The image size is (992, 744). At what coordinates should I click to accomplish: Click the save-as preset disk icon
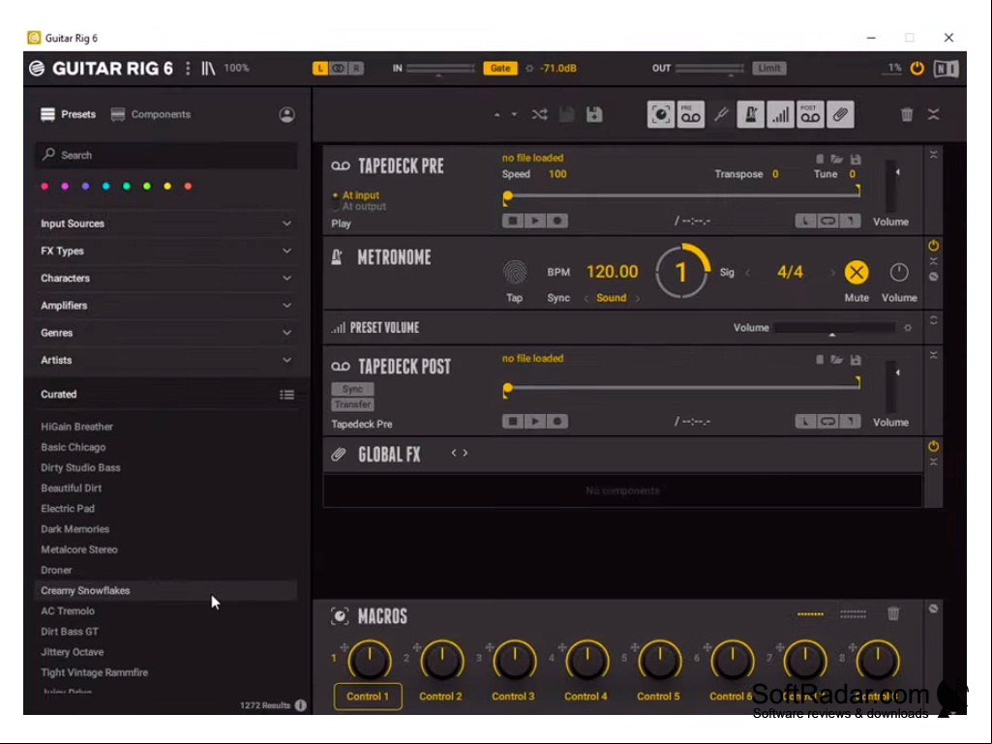point(594,114)
